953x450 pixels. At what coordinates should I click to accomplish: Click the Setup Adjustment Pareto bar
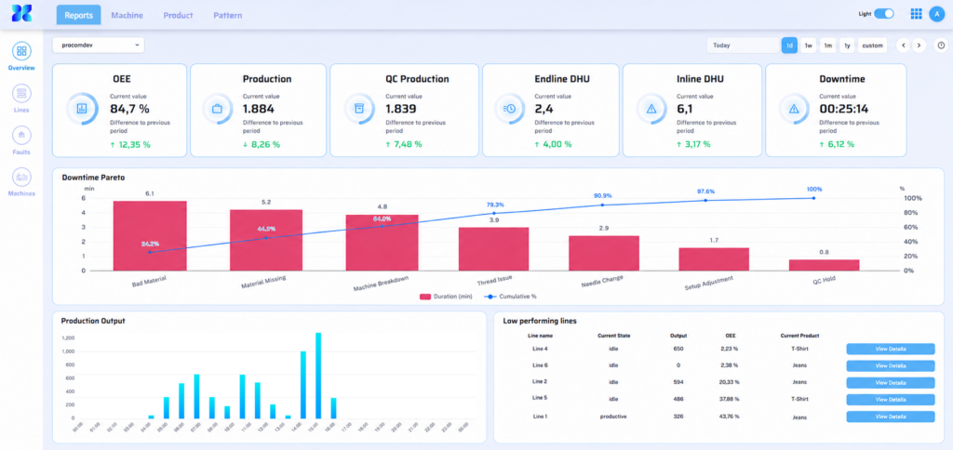pos(714,259)
